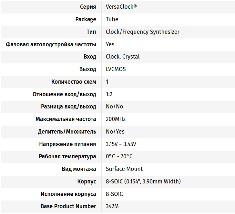Select the 342M base product number
The image size is (235, 214).
112,206
